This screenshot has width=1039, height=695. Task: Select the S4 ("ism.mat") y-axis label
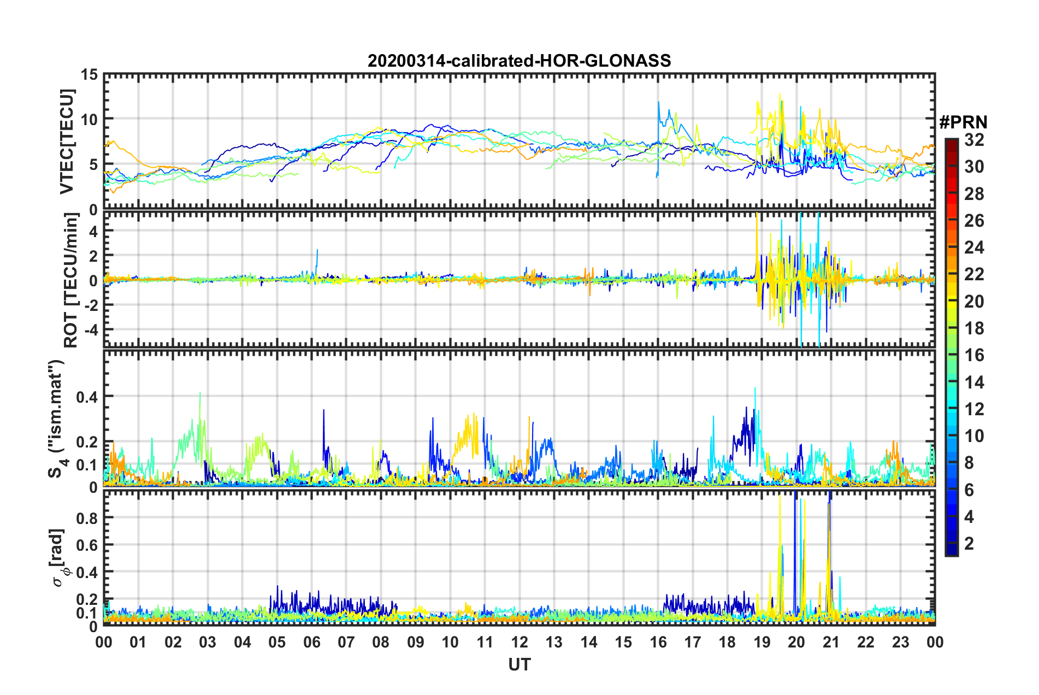57,420
